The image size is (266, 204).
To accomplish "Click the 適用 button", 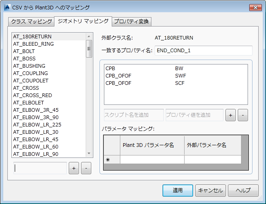I will pos(178,191).
